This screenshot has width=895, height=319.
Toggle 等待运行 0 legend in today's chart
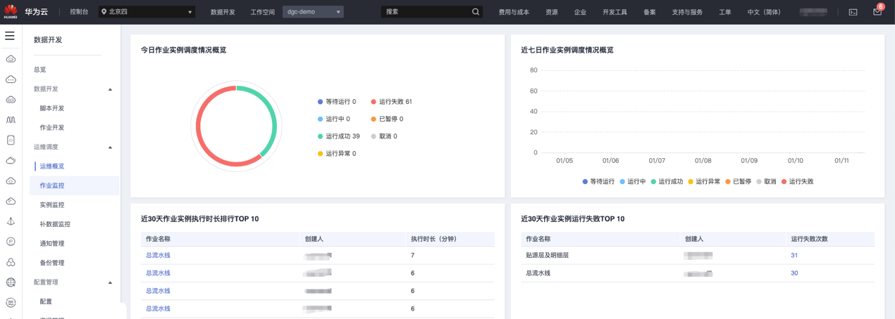(x=337, y=102)
